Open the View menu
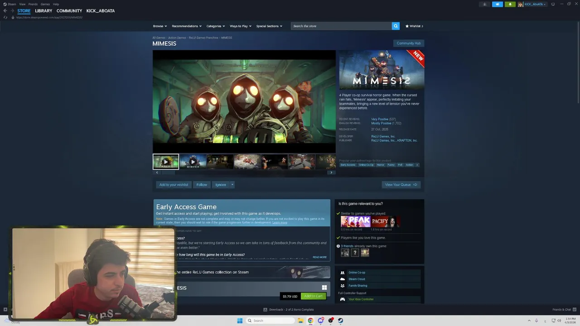The width and height of the screenshot is (580, 326). (x=22, y=4)
